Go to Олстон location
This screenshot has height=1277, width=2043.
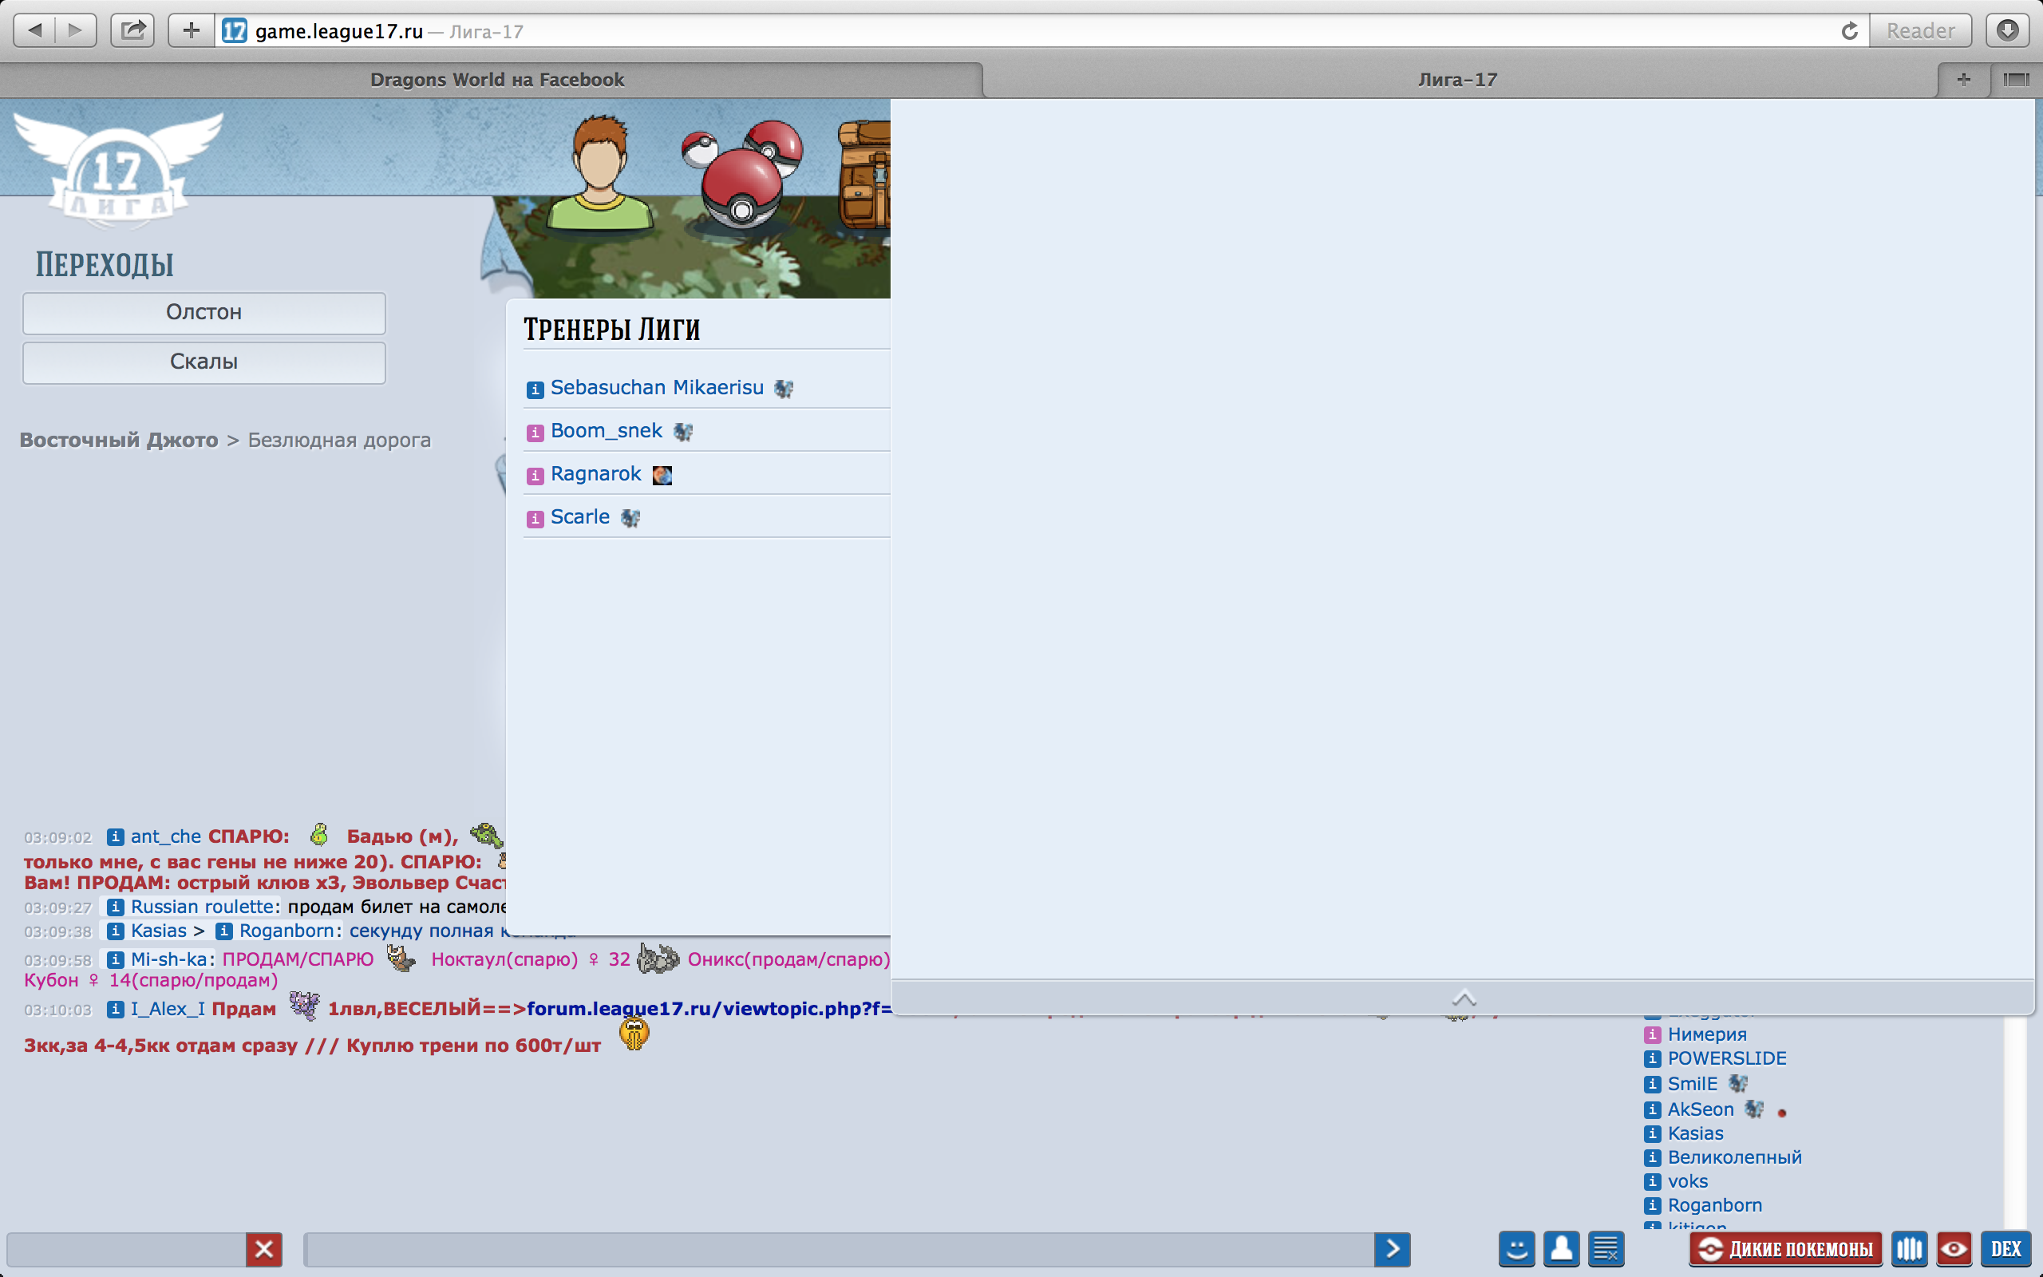[x=204, y=313]
